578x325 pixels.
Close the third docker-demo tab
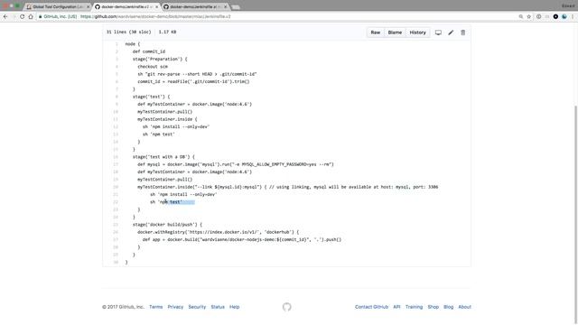pyautogui.click(x=226, y=7)
